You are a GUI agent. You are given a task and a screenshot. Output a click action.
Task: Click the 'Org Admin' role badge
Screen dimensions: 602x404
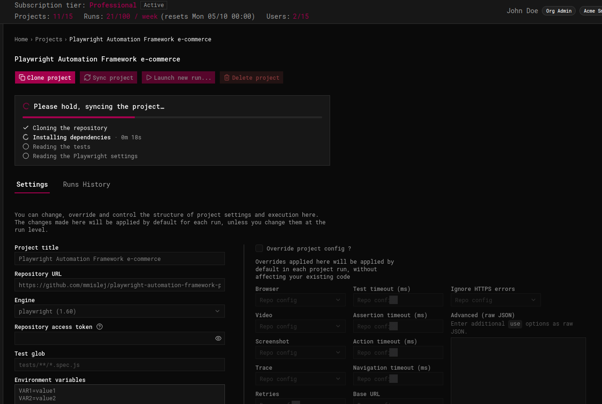(x=559, y=11)
